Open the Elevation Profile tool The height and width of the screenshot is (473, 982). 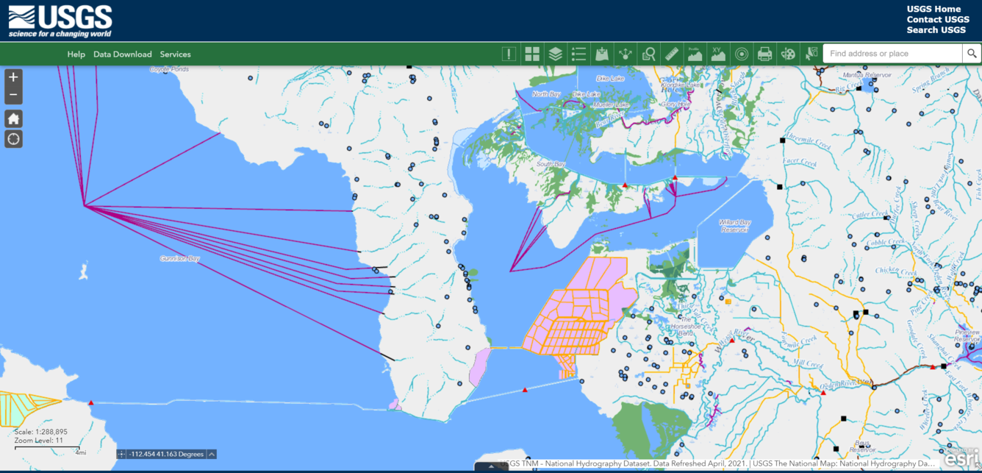pyautogui.click(x=695, y=53)
